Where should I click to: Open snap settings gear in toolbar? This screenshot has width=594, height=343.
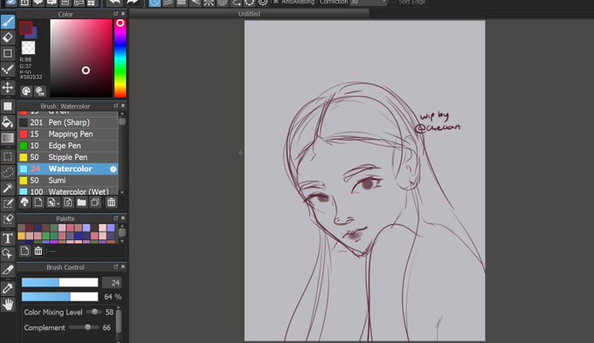click(263, 3)
